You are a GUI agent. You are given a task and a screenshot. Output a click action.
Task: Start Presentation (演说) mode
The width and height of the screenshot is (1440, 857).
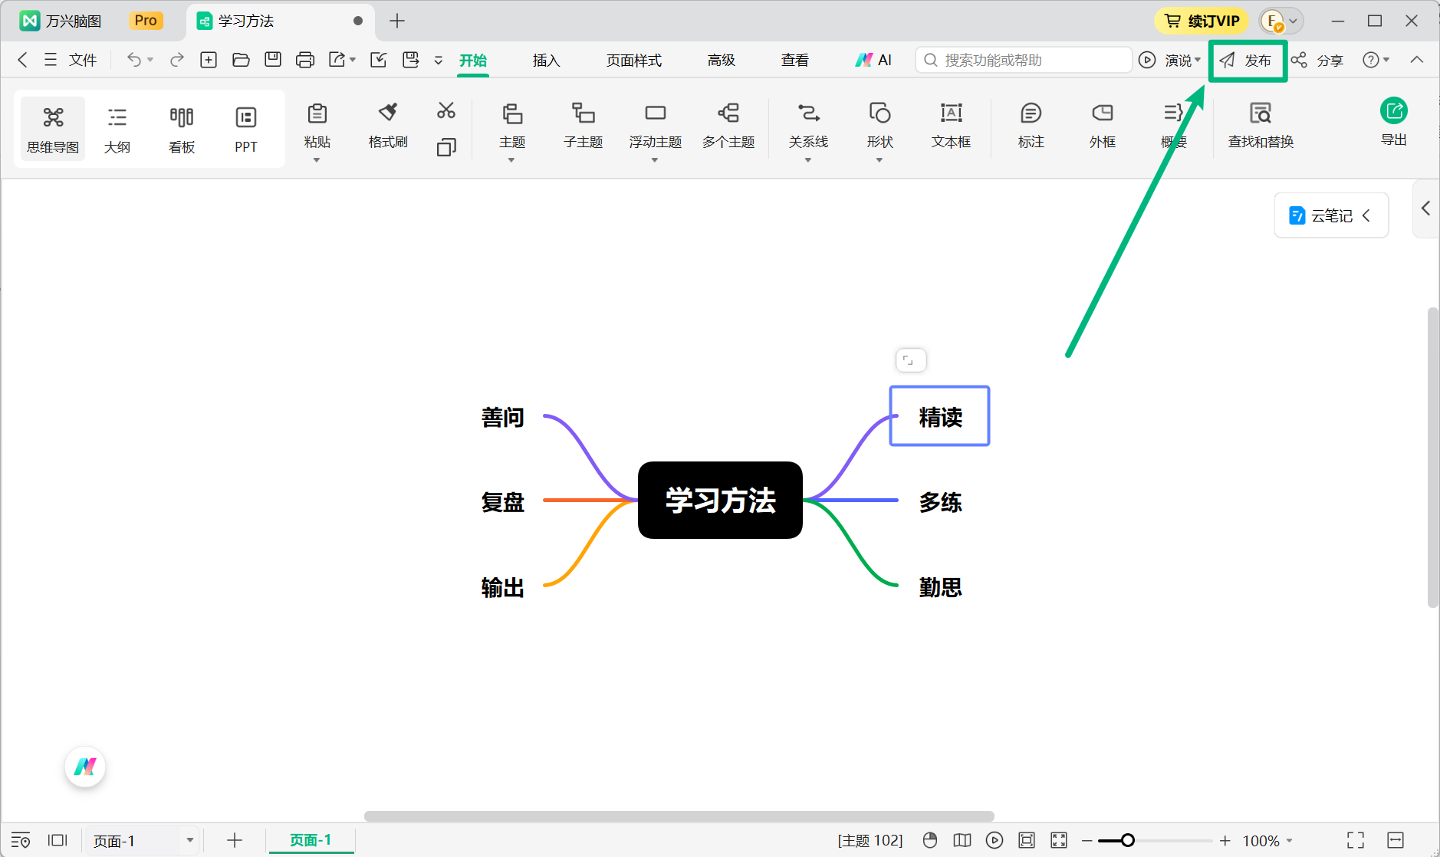(1169, 60)
